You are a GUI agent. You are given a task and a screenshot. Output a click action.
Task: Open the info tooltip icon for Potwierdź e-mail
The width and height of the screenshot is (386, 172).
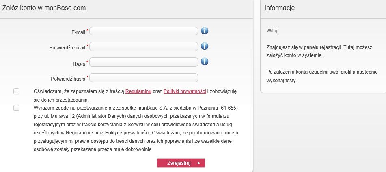205,46
